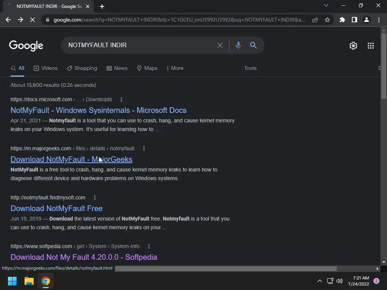Open Download NotMyFault MajorGeeks result
The width and height of the screenshot is (387, 290).
click(71, 159)
